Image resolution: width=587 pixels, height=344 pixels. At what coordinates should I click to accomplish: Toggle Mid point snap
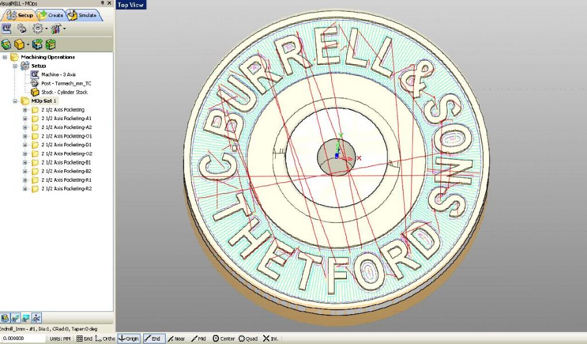tap(198, 338)
